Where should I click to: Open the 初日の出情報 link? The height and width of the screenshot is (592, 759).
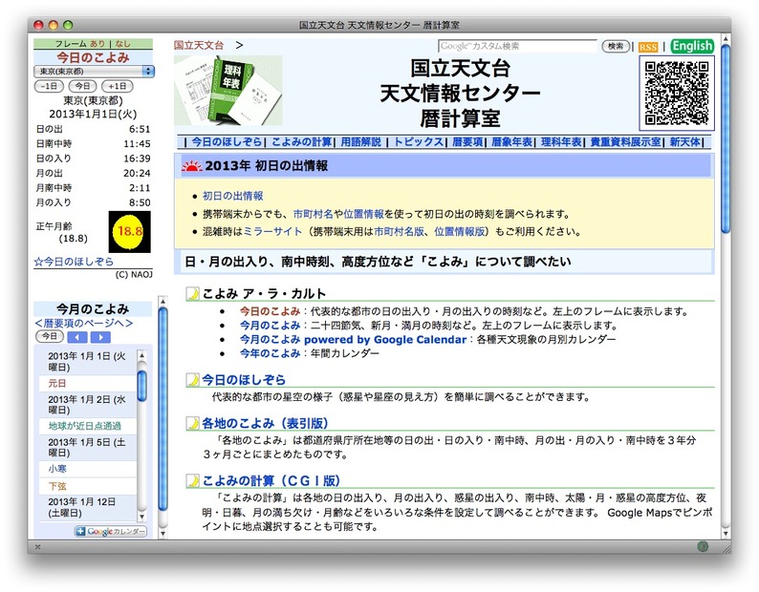pyautogui.click(x=233, y=196)
